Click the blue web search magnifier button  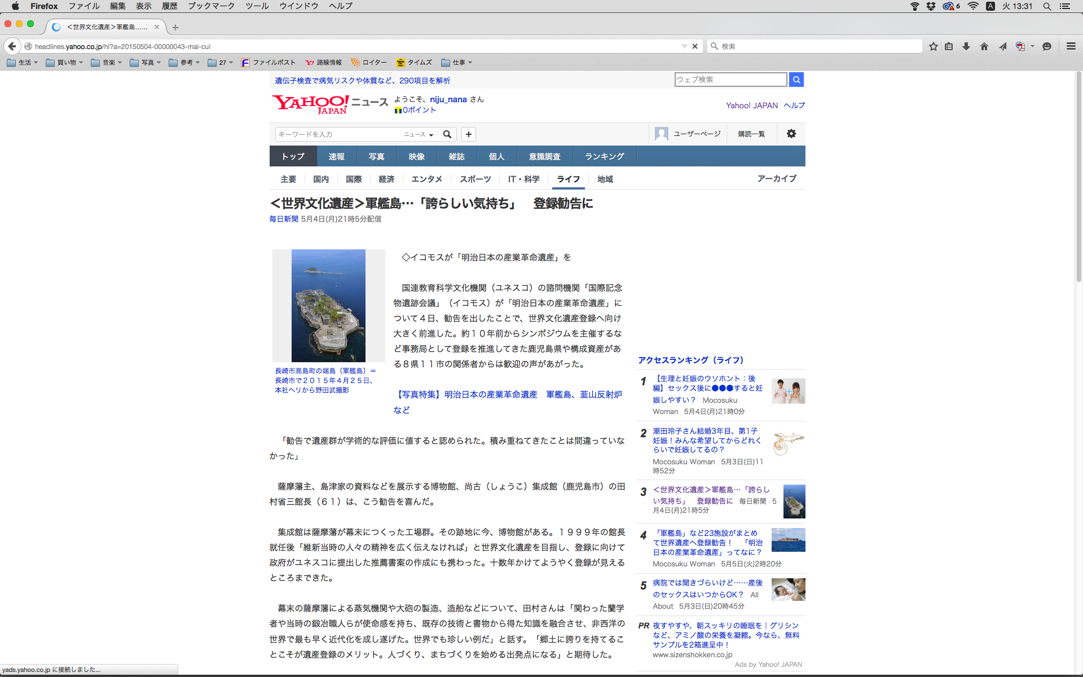pyautogui.click(x=796, y=80)
